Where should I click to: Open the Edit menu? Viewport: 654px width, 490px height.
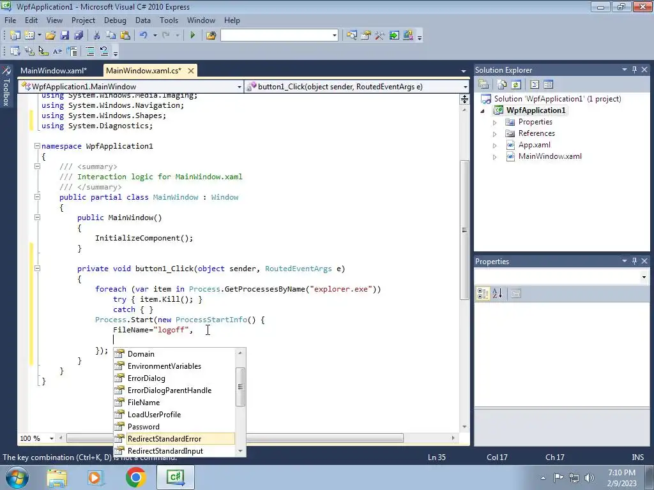point(31,20)
